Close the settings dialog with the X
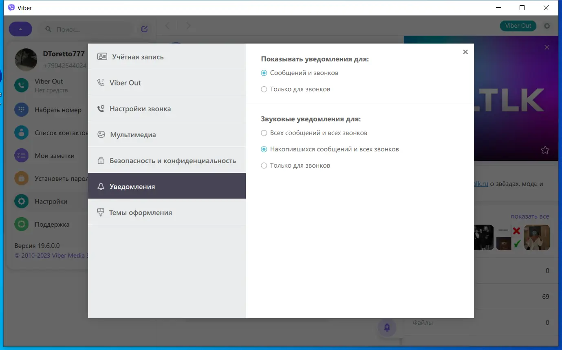 (x=465, y=52)
